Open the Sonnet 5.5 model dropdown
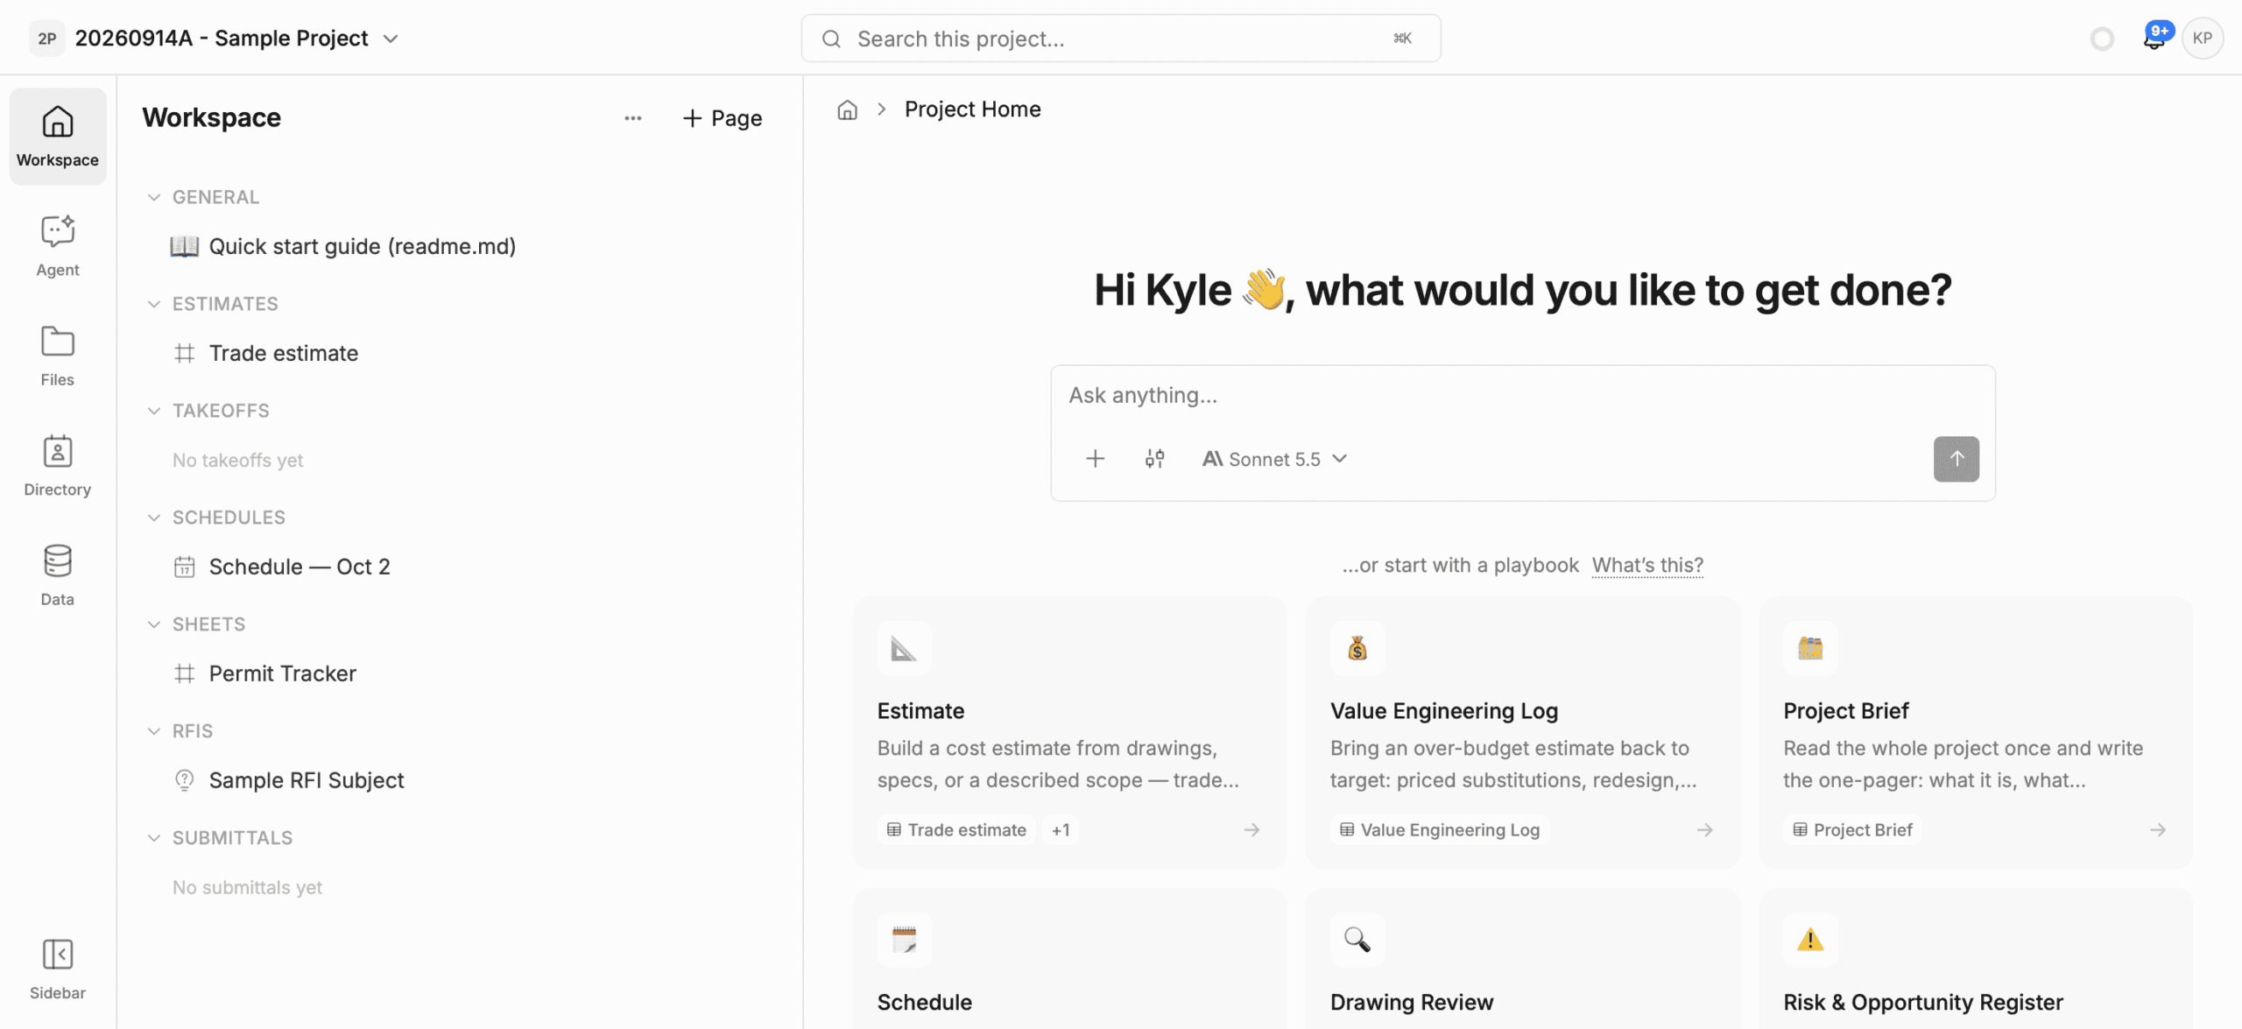The height and width of the screenshot is (1029, 2242). pyautogui.click(x=1274, y=459)
